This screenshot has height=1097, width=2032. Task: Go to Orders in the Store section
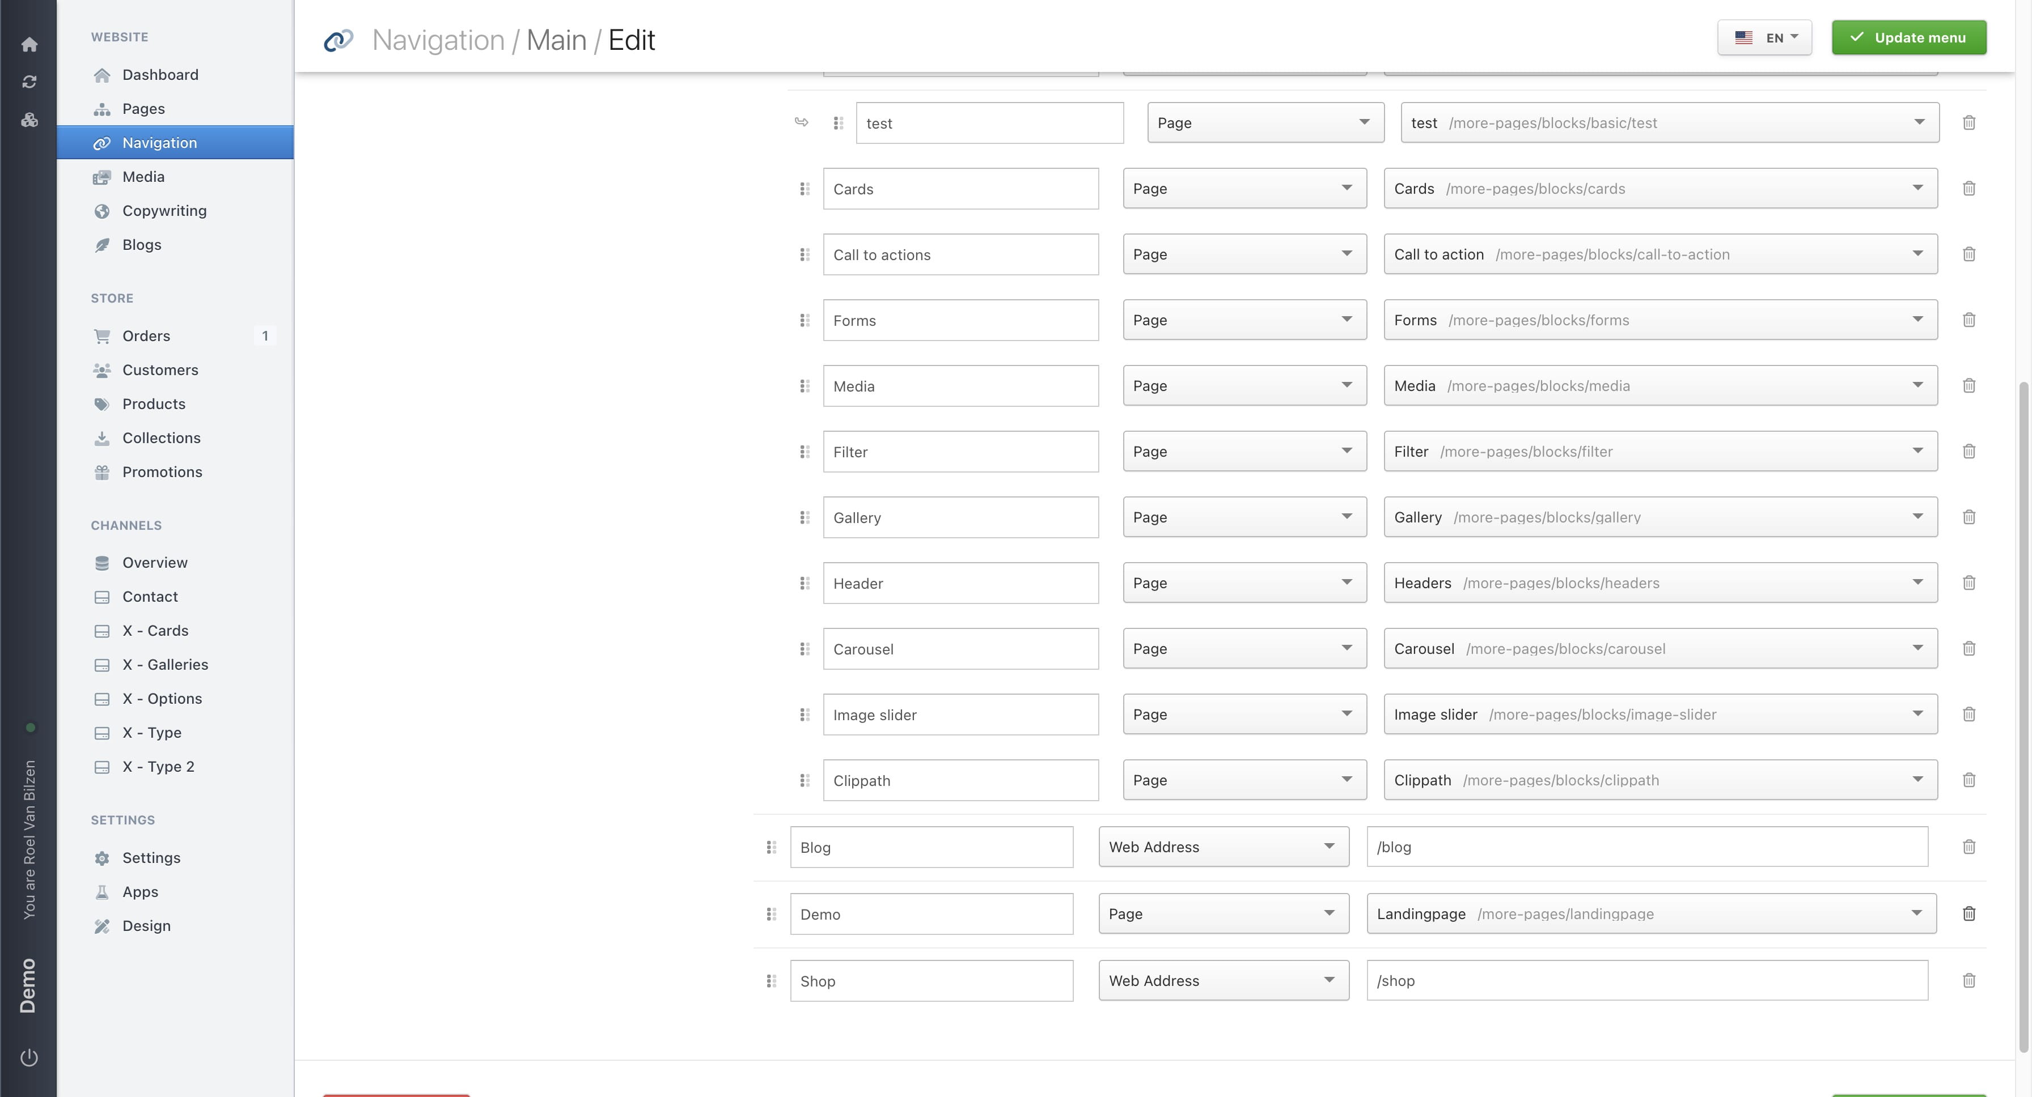[x=146, y=335]
